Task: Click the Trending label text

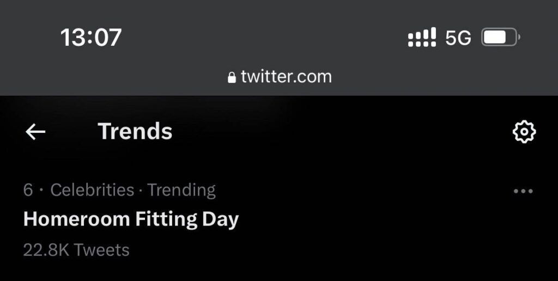Action: tap(181, 190)
